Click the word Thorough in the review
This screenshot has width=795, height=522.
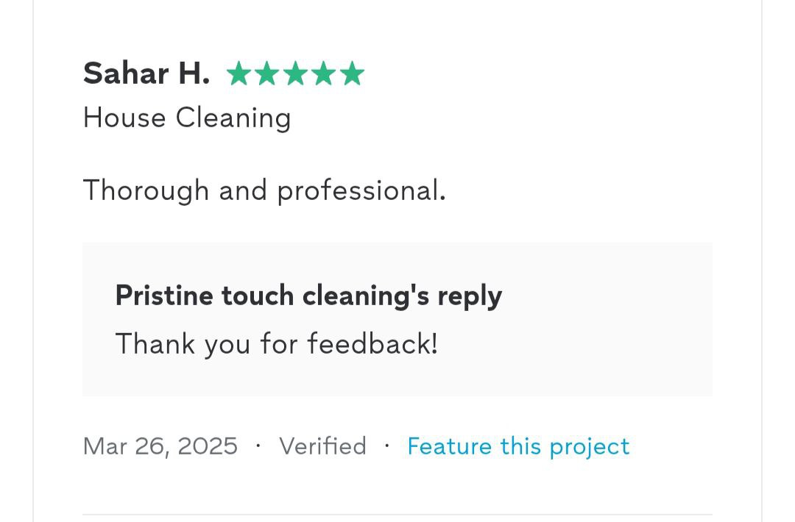tap(146, 190)
